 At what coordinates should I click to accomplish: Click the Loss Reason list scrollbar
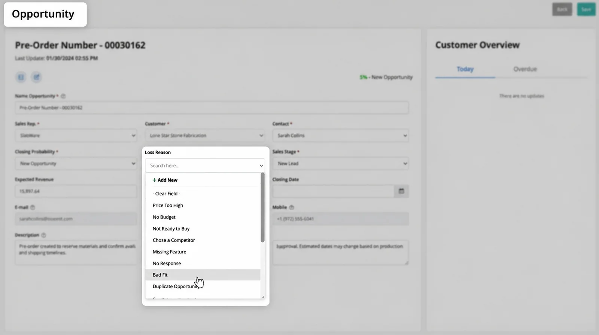pos(262,207)
